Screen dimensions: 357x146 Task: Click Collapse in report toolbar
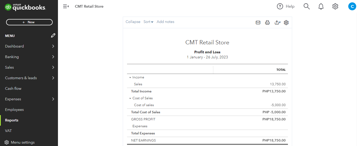point(133,22)
